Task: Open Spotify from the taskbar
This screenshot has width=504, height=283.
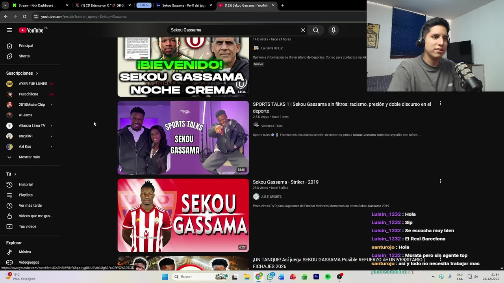Action: [328, 277]
